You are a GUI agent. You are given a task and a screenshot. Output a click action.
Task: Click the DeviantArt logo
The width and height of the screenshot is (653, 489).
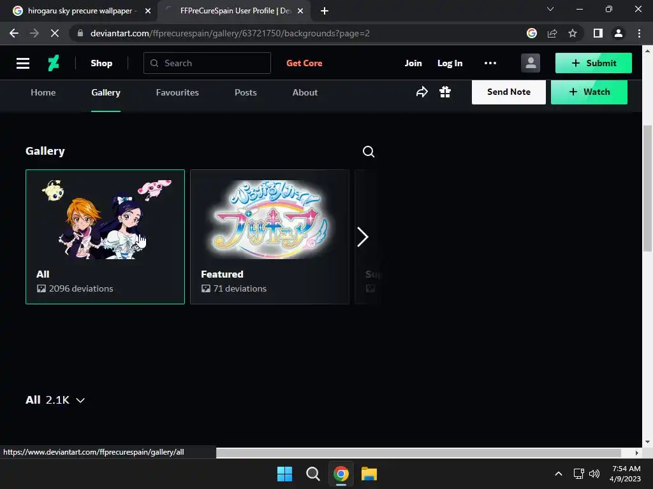coord(54,63)
